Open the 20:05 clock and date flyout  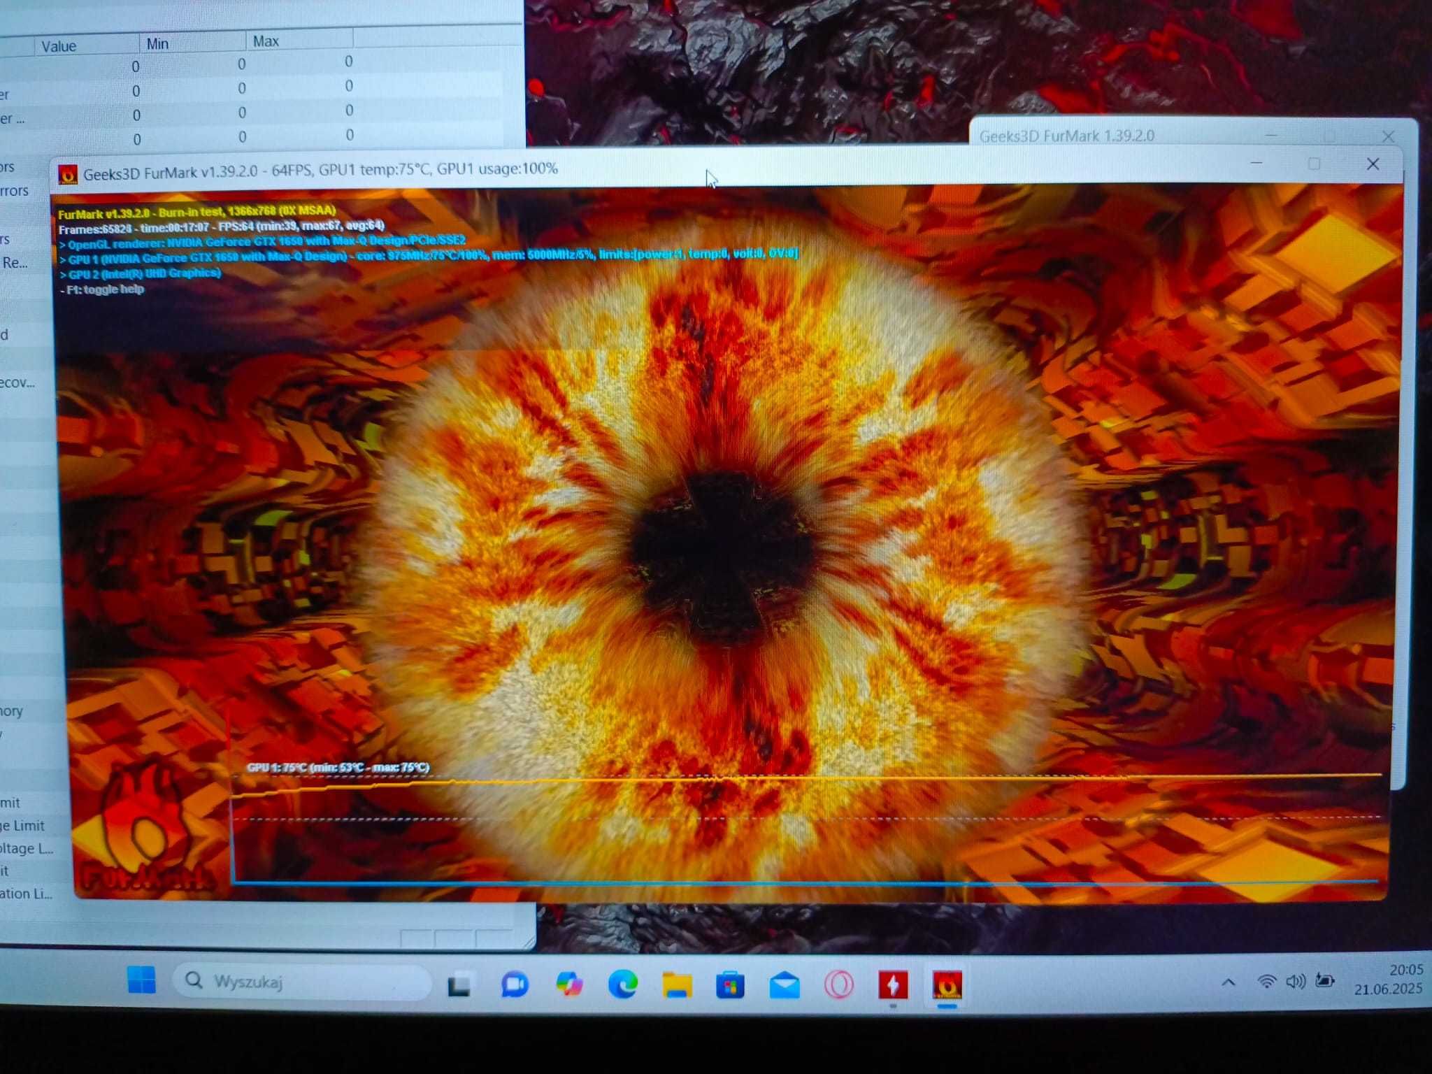[x=1388, y=979]
